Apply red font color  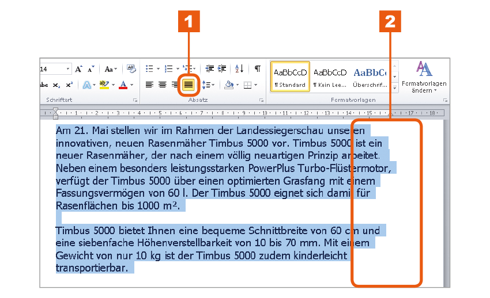pyautogui.click(x=123, y=85)
